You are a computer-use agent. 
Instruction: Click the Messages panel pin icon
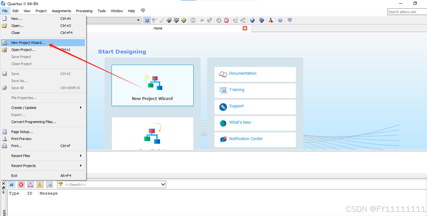point(4,192)
